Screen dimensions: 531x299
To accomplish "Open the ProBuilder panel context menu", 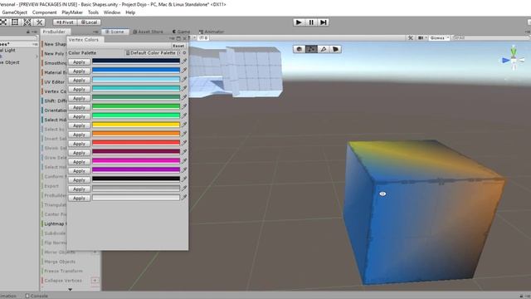I will [x=96, y=32].
